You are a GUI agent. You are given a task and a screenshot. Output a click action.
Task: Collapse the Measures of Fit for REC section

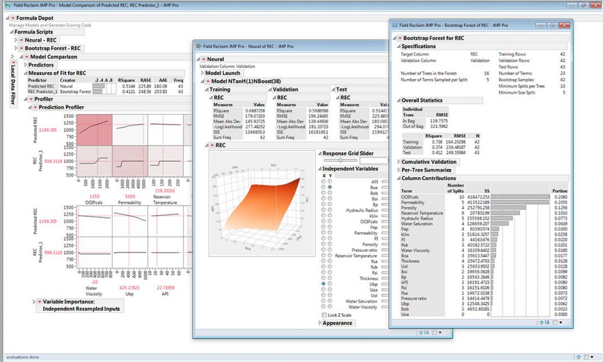pyautogui.click(x=25, y=73)
